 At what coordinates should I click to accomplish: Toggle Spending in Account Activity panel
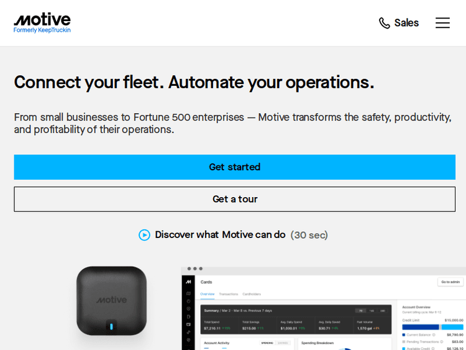267,343
